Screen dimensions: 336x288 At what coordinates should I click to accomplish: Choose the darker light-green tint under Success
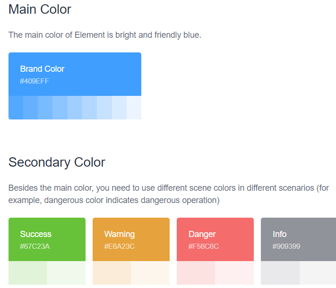tap(27, 273)
